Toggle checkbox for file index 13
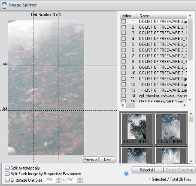This screenshot has height=186, width=196. pos(124,90)
